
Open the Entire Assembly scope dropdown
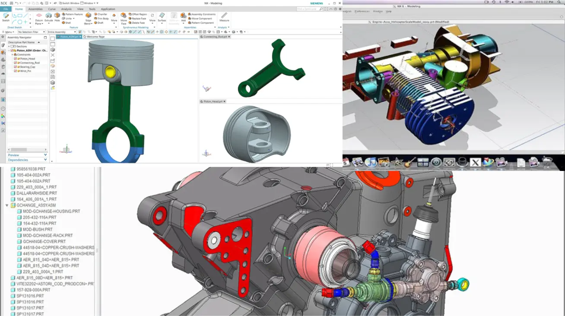61,32
